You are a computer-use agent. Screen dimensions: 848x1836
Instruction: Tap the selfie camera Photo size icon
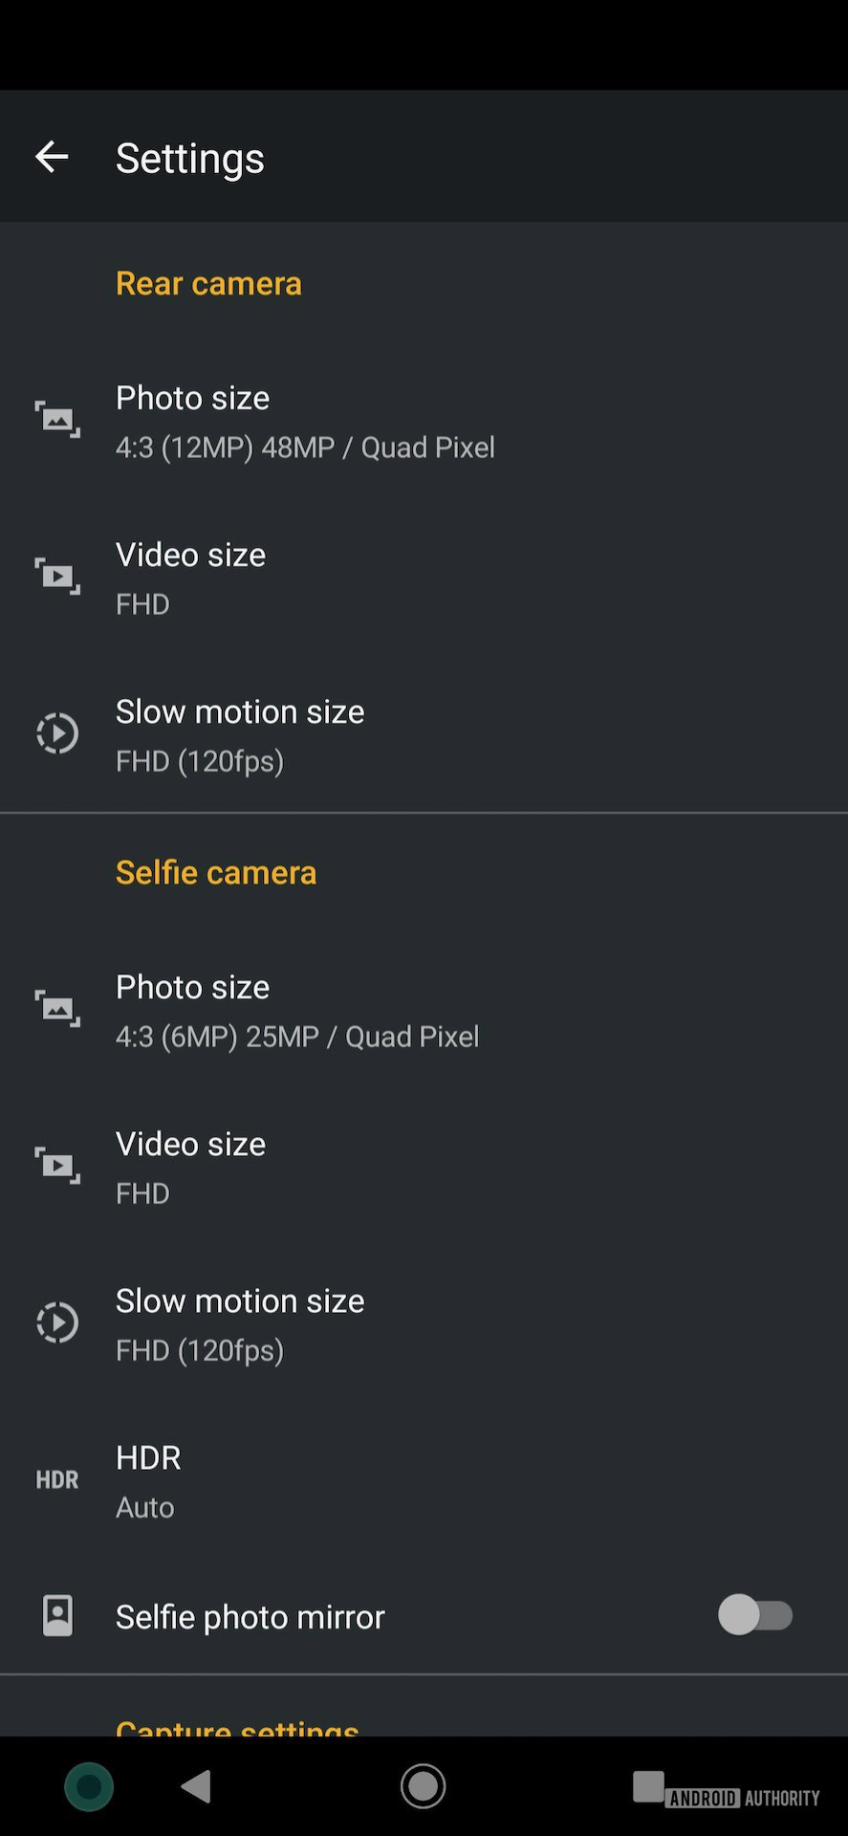click(x=57, y=1008)
